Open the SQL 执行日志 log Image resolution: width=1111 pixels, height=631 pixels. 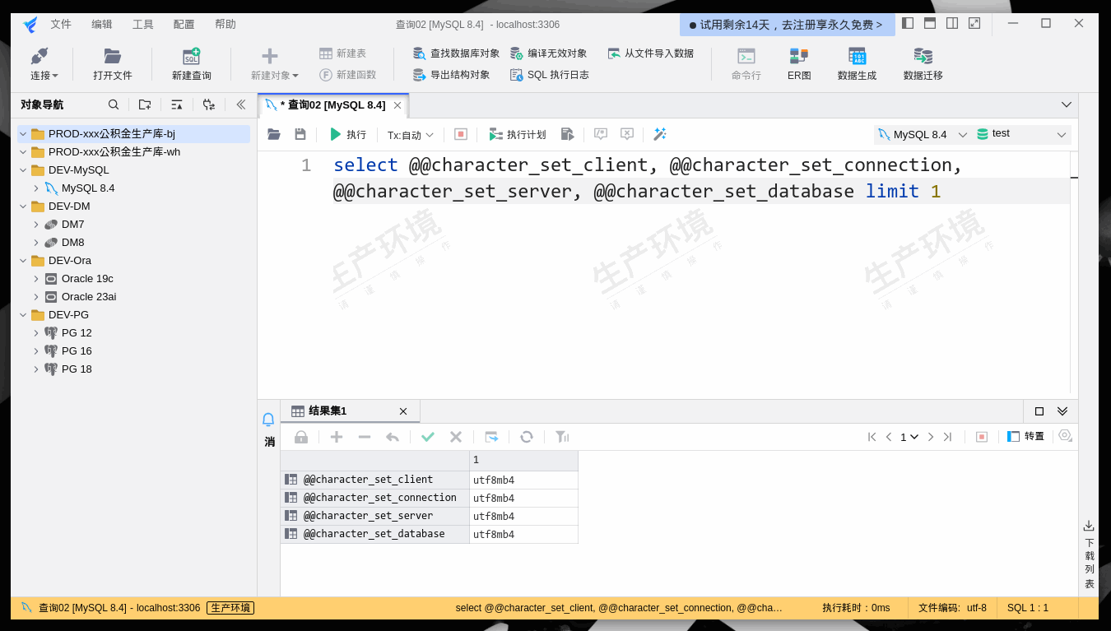pos(549,75)
